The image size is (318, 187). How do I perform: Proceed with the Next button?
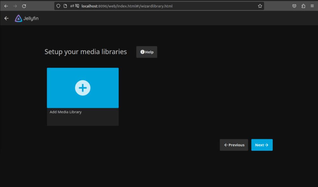coord(262,145)
